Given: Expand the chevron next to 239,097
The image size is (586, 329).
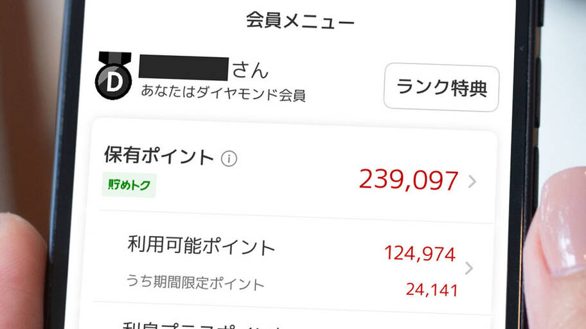Looking at the screenshot, I should click(x=472, y=181).
